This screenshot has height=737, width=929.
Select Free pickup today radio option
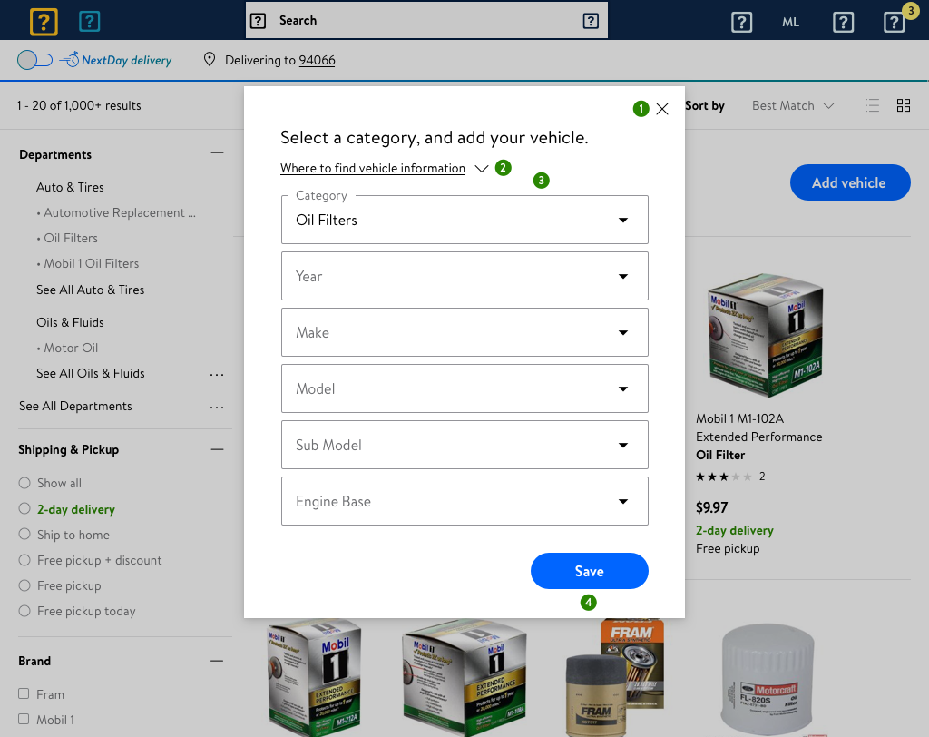24,611
